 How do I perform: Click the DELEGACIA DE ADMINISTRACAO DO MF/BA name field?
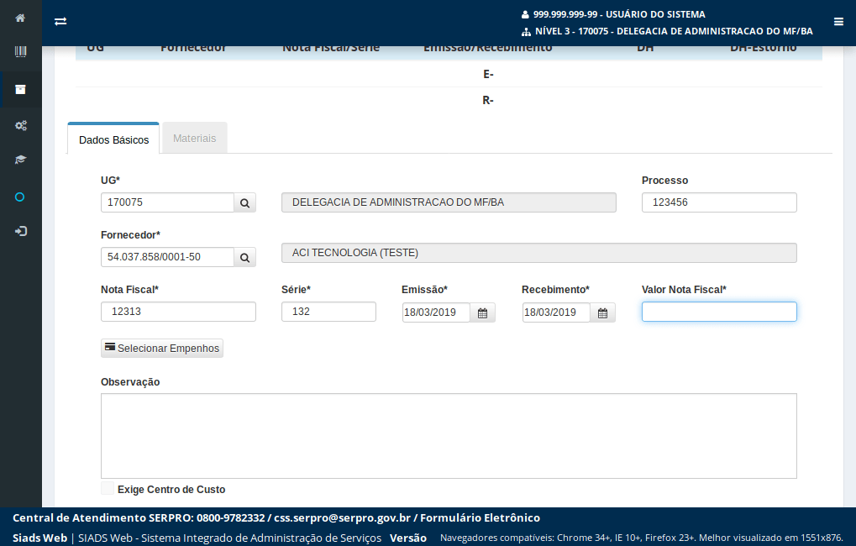(449, 202)
